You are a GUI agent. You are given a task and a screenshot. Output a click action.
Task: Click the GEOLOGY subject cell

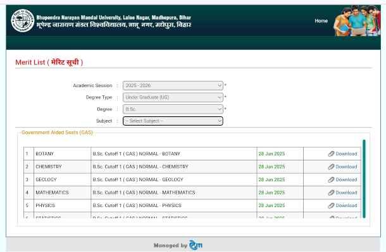(62, 179)
